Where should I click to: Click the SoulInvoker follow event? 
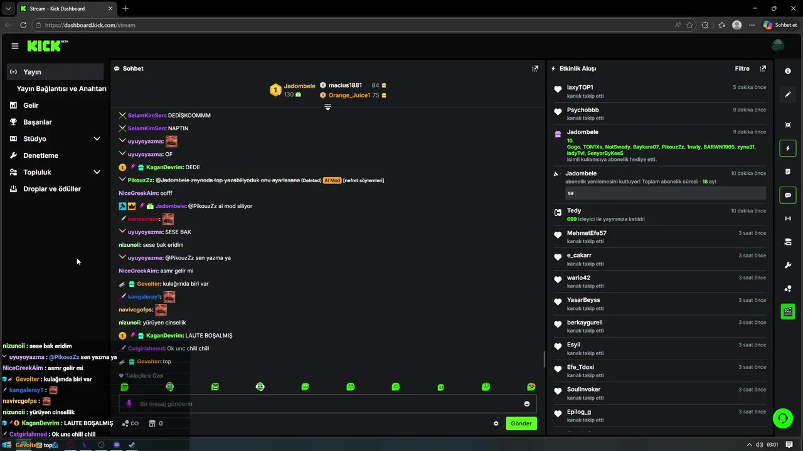[659, 393]
